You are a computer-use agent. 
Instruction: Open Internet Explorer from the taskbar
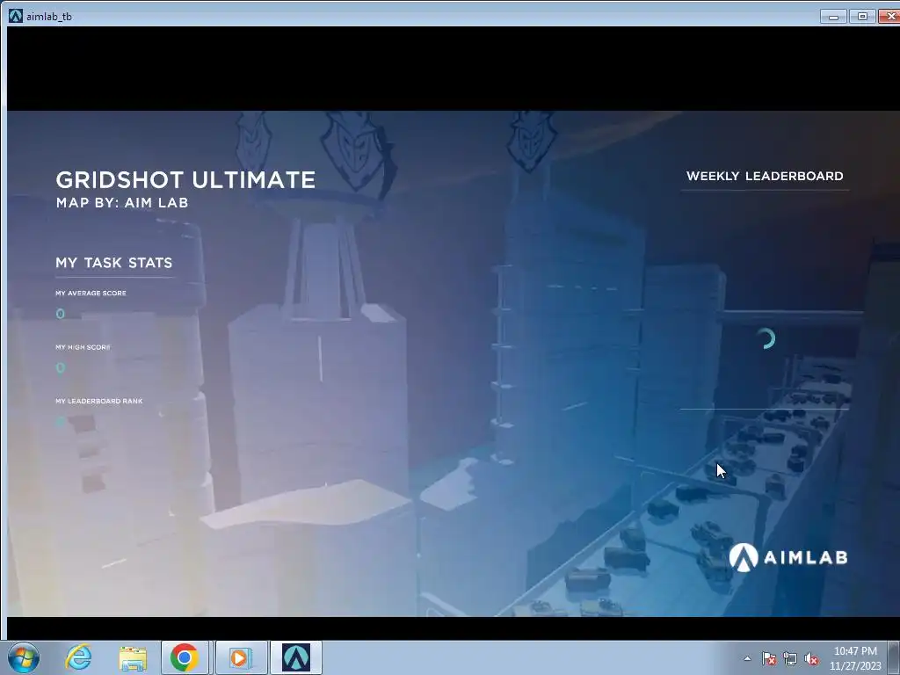click(x=78, y=657)
